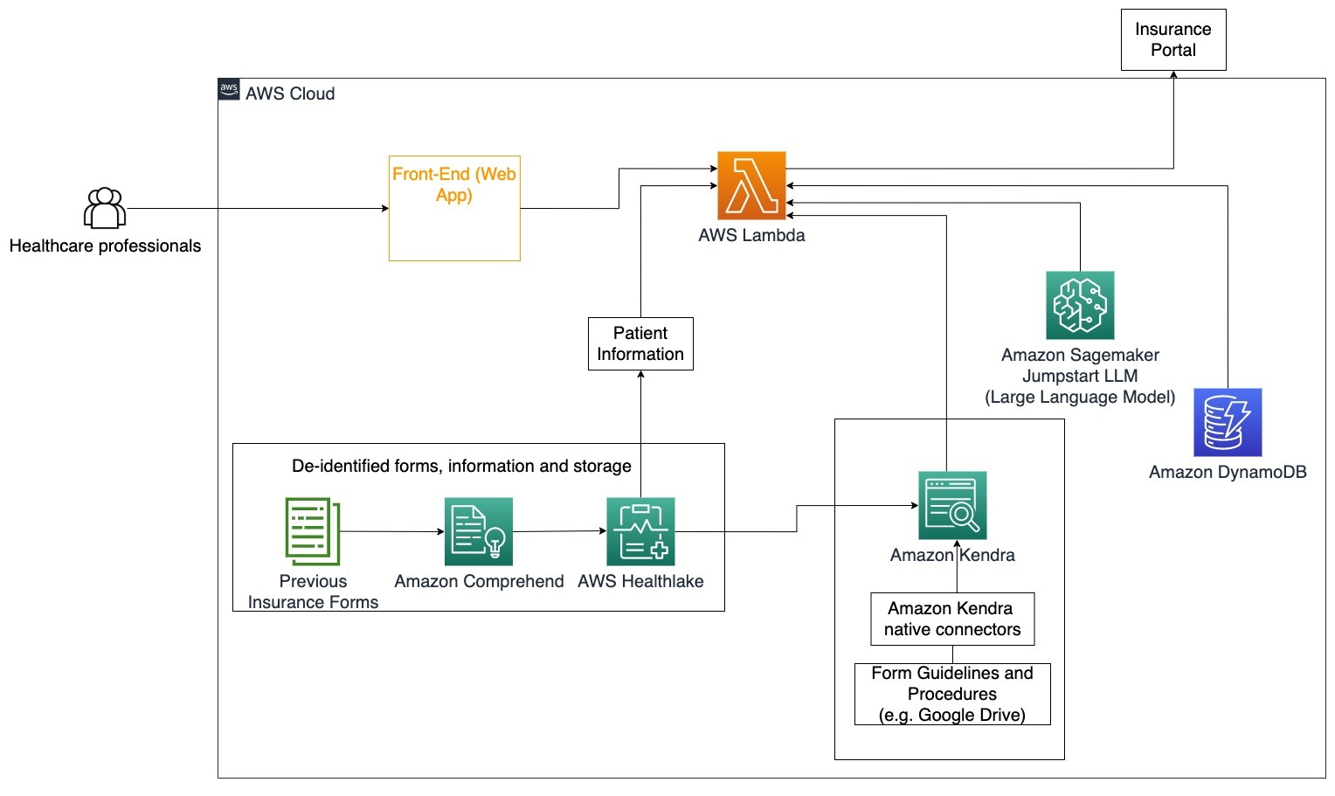Select the Previous Insurance Forms document icon
This screenshot has width=1335, height=796.
tap(312, 531)
